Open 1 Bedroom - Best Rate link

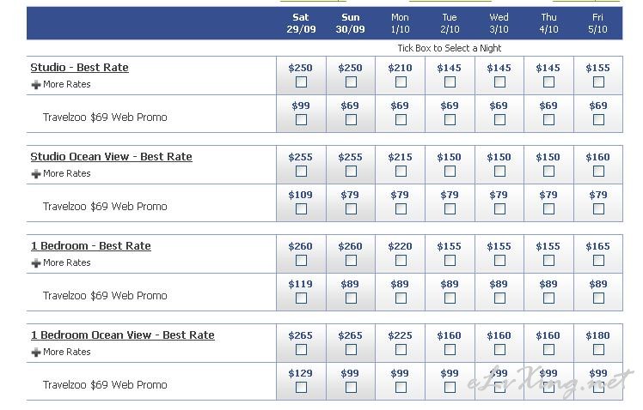coord(90,246)
